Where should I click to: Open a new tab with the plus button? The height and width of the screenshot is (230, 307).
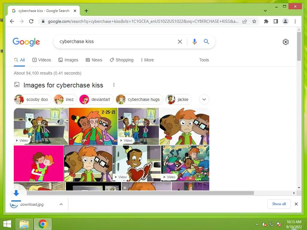coord(86,11)
